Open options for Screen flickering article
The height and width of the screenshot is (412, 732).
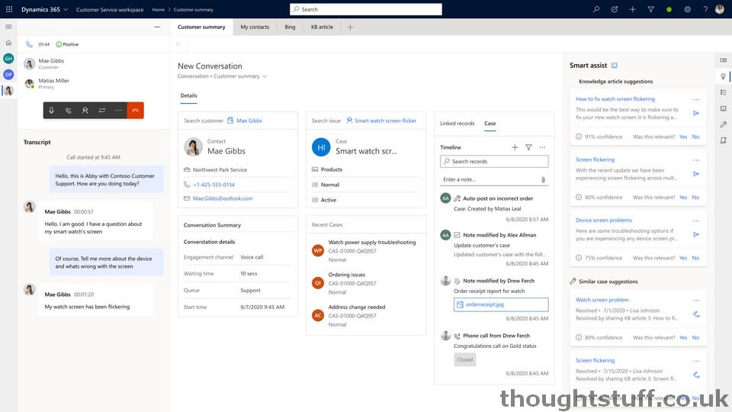point(696,160)
